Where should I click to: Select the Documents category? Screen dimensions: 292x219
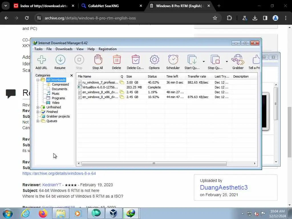pyautogui.click(x=59, y=89)
